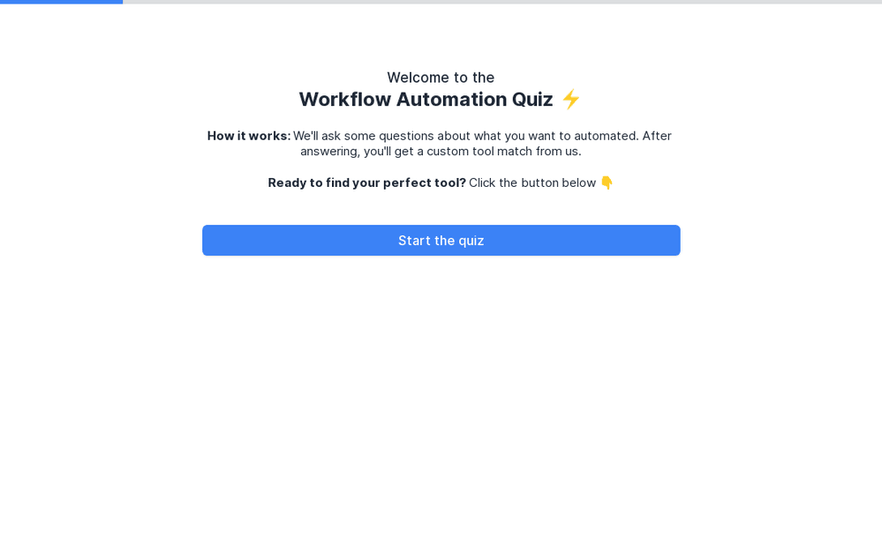Image resolution: width=882 pixels, height=551 pixels.
Task: Click the "Click the button below" text
Action: coord(532,182)
